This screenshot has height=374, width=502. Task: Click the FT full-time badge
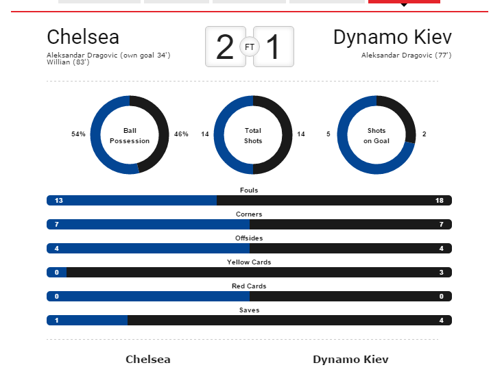click(x=250, y=47)
